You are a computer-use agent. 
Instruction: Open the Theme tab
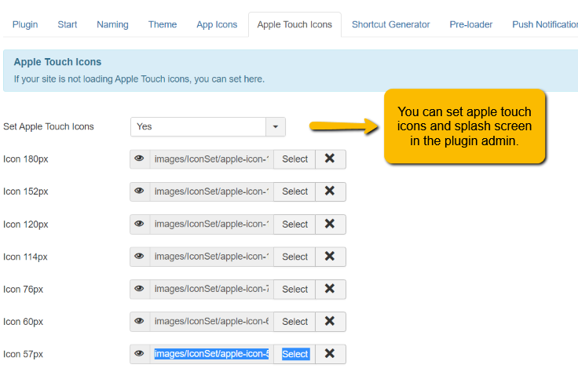[x=163, y=24]
